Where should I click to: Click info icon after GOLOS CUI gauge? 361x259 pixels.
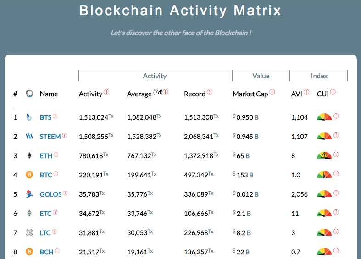pyautogui.click(x=336, y=193)
